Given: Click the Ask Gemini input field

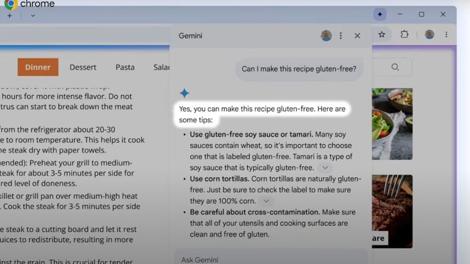Looking at the screenshot, I should tap(271, 258).
